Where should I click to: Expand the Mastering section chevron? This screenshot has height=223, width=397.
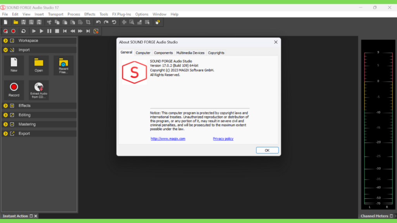point(5,124)
